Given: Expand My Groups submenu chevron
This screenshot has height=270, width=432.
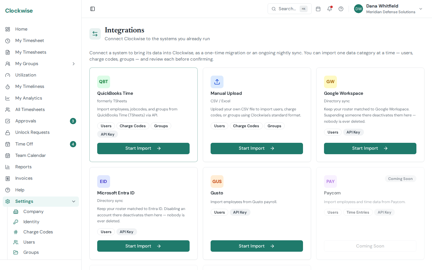Looking at the screenshot, I should point(73,64).
